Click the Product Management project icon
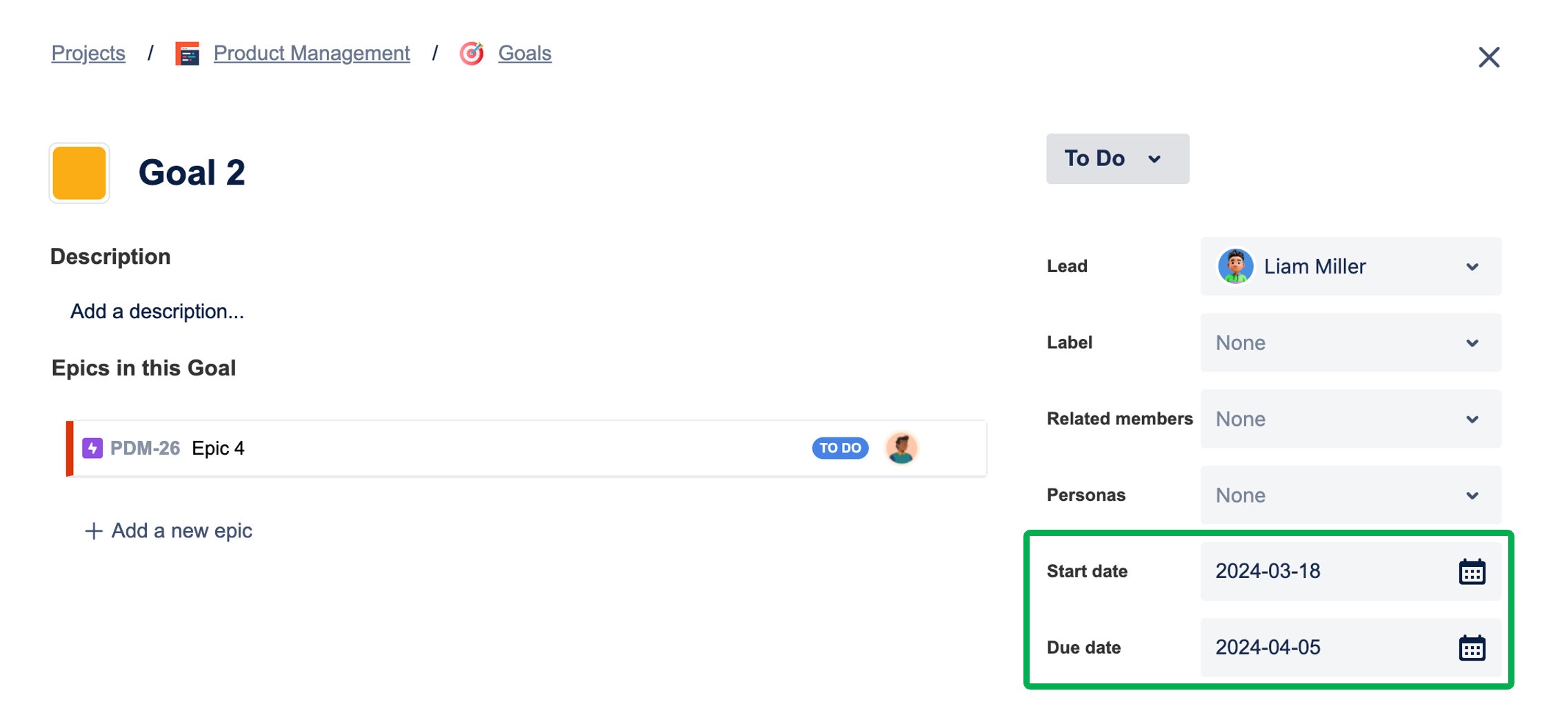This screenshot has height=713, width=1551. (187, 54)
